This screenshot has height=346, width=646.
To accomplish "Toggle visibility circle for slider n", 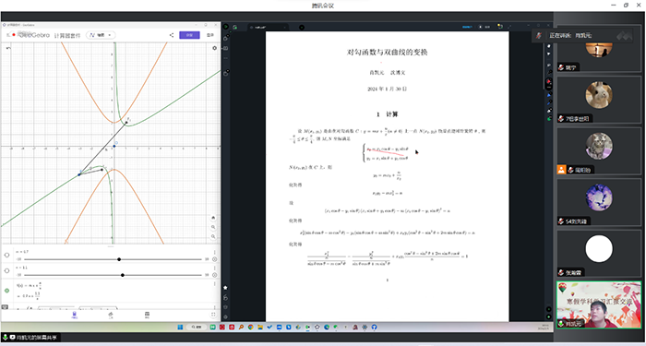I will coord(6,270).
